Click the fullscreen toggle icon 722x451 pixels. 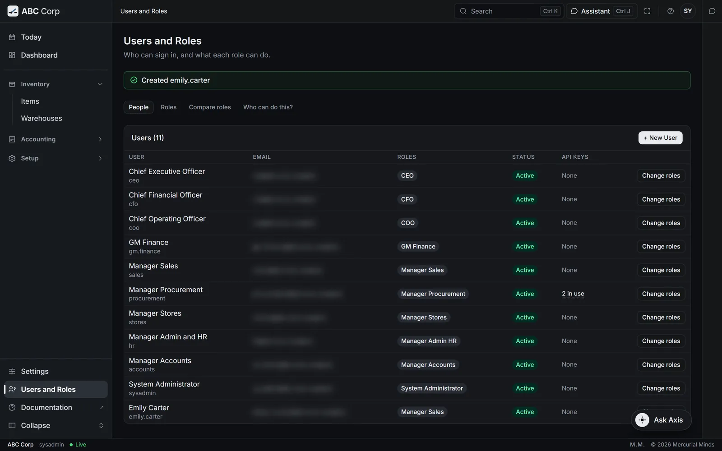point(647,11)
